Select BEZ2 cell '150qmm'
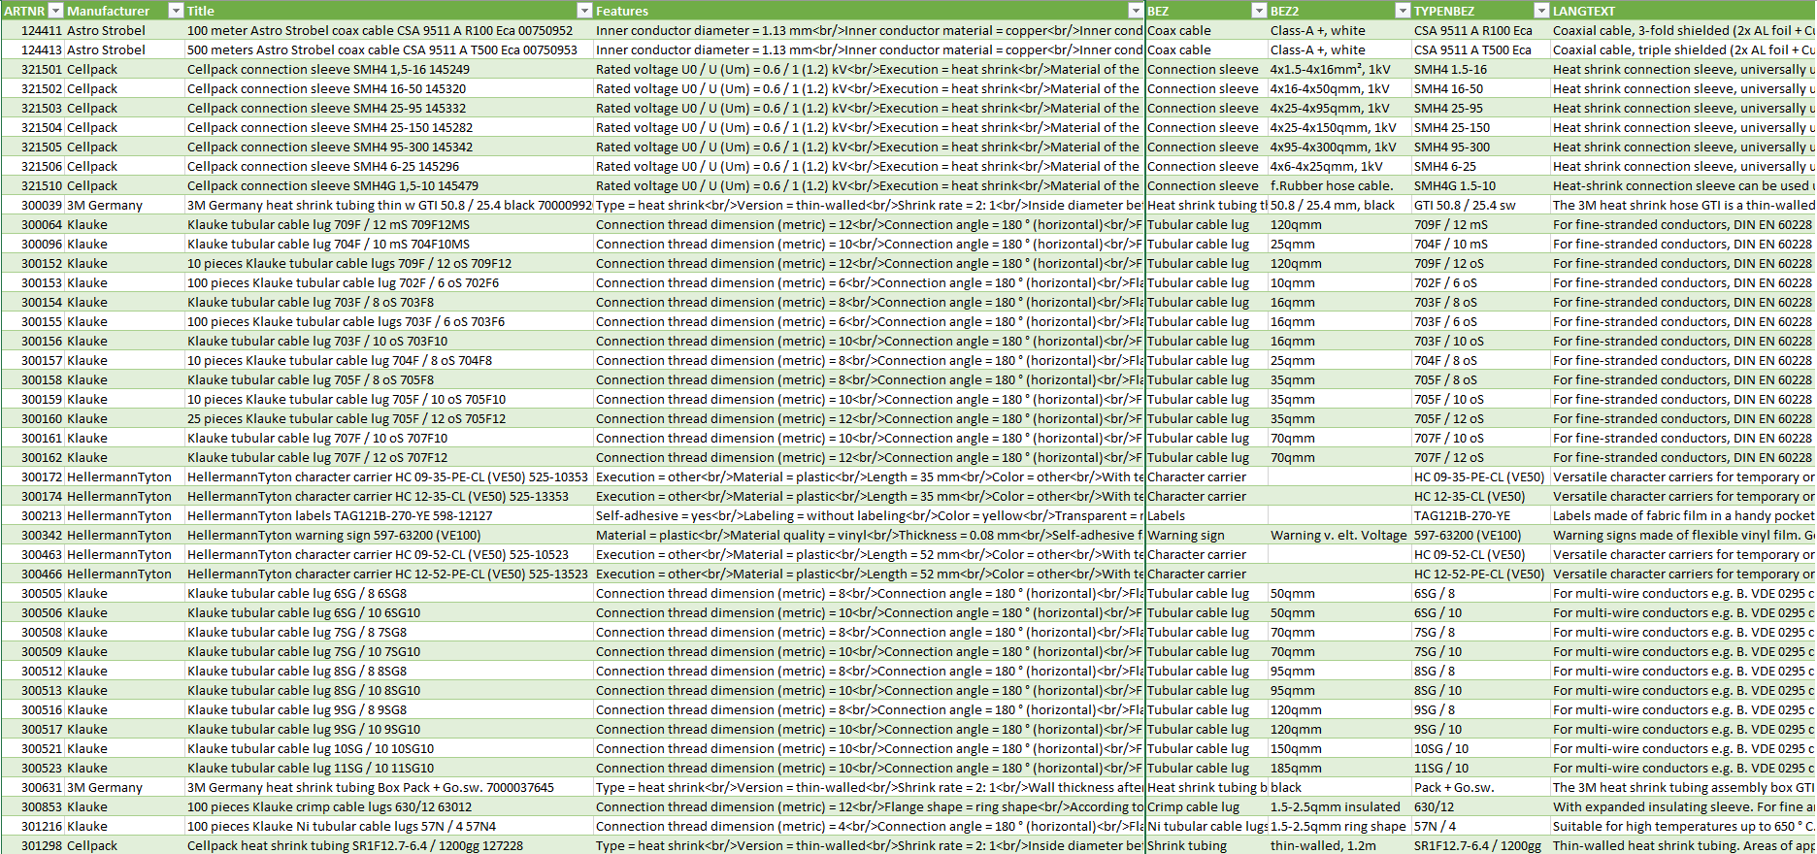This screenshot has height=854, width=1817. pos(1339,748)
